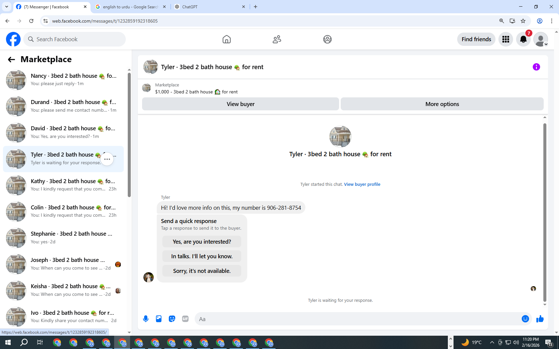Click the View buyer button

tap(241, 104)
